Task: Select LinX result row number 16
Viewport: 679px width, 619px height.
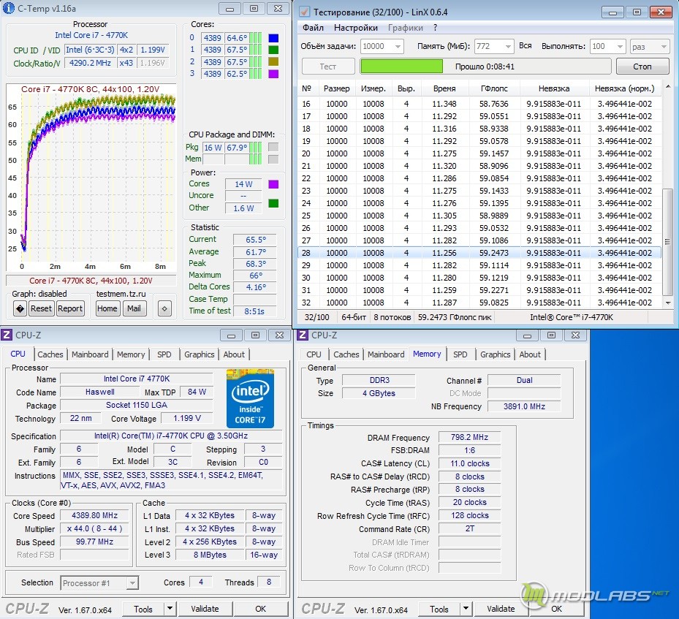Action: 479,104
